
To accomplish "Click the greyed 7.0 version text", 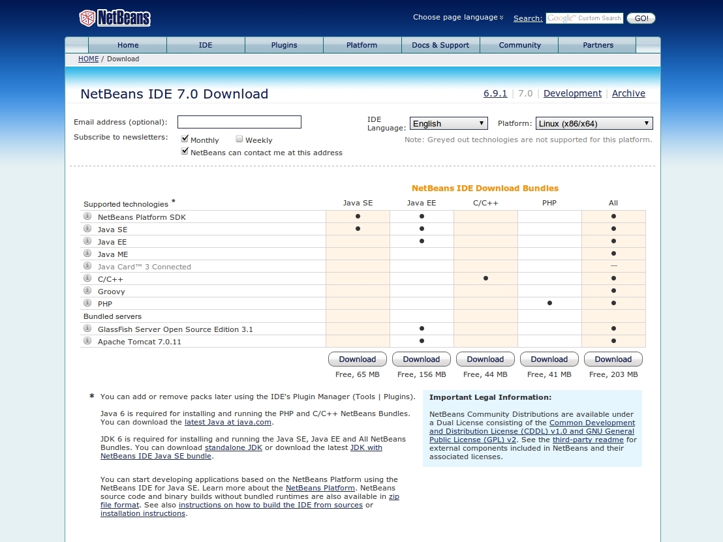I will click(x=525, y=93).
